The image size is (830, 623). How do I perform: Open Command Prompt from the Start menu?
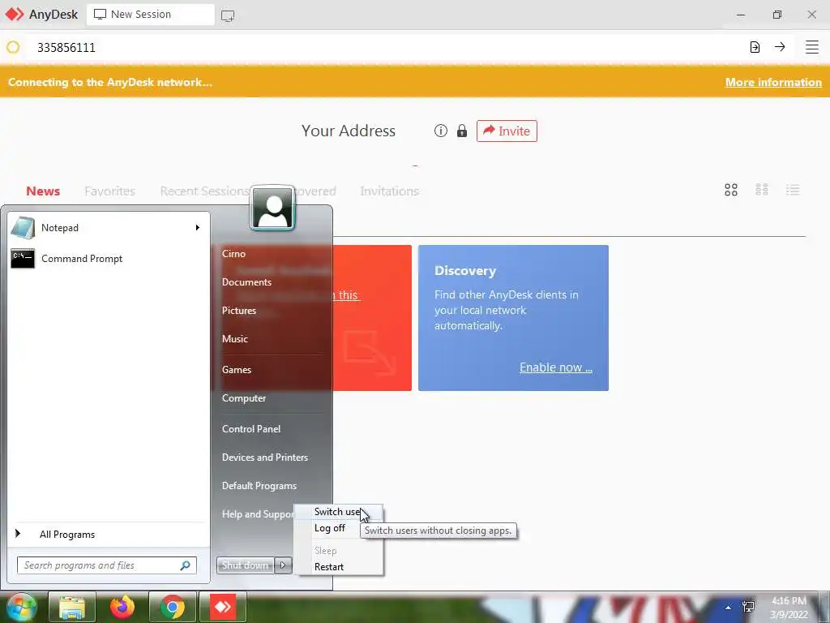click(108, 259)
